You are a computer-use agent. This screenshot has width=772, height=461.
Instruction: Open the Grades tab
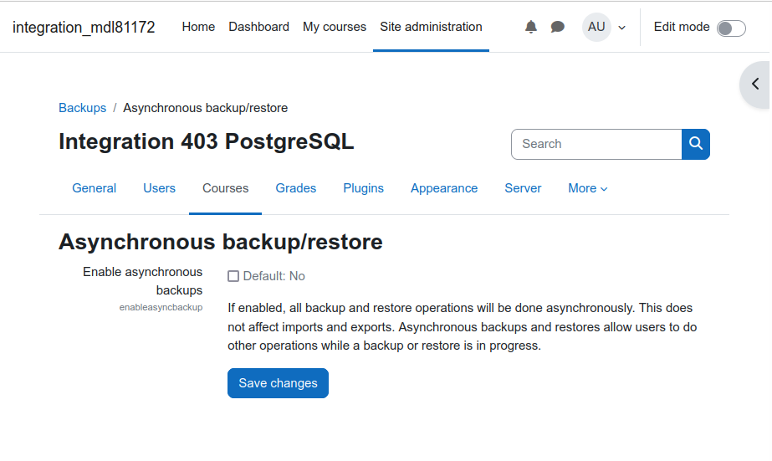[x=296, y=188]
